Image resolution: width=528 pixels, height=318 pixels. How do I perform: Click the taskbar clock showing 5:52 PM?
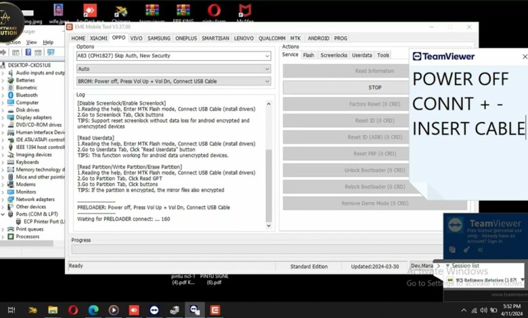512,310
